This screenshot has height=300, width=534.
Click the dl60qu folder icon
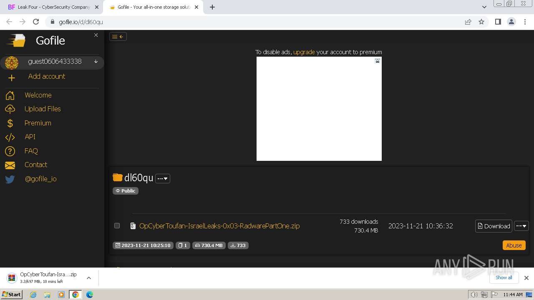tap(118, 177)
